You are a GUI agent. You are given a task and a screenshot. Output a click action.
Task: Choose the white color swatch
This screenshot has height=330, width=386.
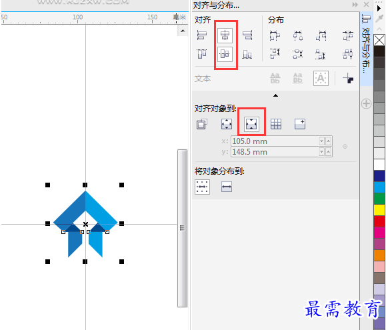[379, 165]
